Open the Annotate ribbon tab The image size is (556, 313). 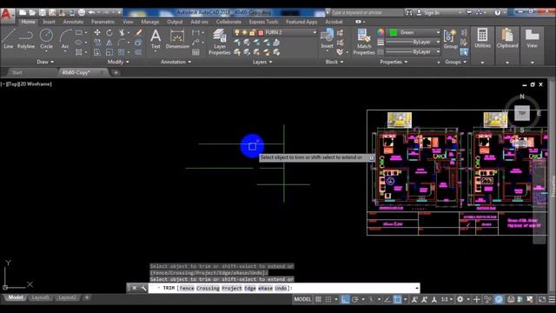click(73, 22)
